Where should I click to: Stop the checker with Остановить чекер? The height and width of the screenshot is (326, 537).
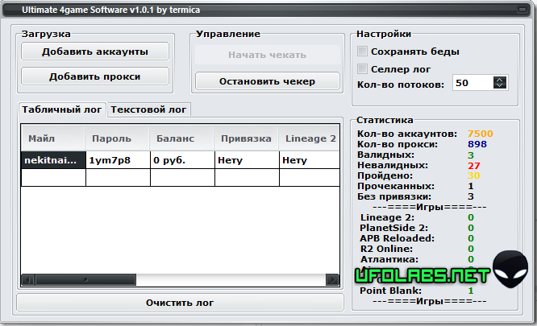(267, 81)
